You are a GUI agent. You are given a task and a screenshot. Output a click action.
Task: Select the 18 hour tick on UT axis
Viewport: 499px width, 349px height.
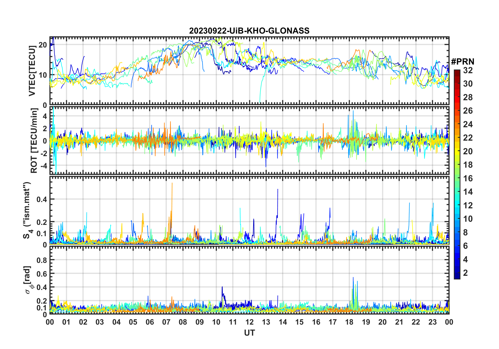pyautogui.click(x=349, y=322)
